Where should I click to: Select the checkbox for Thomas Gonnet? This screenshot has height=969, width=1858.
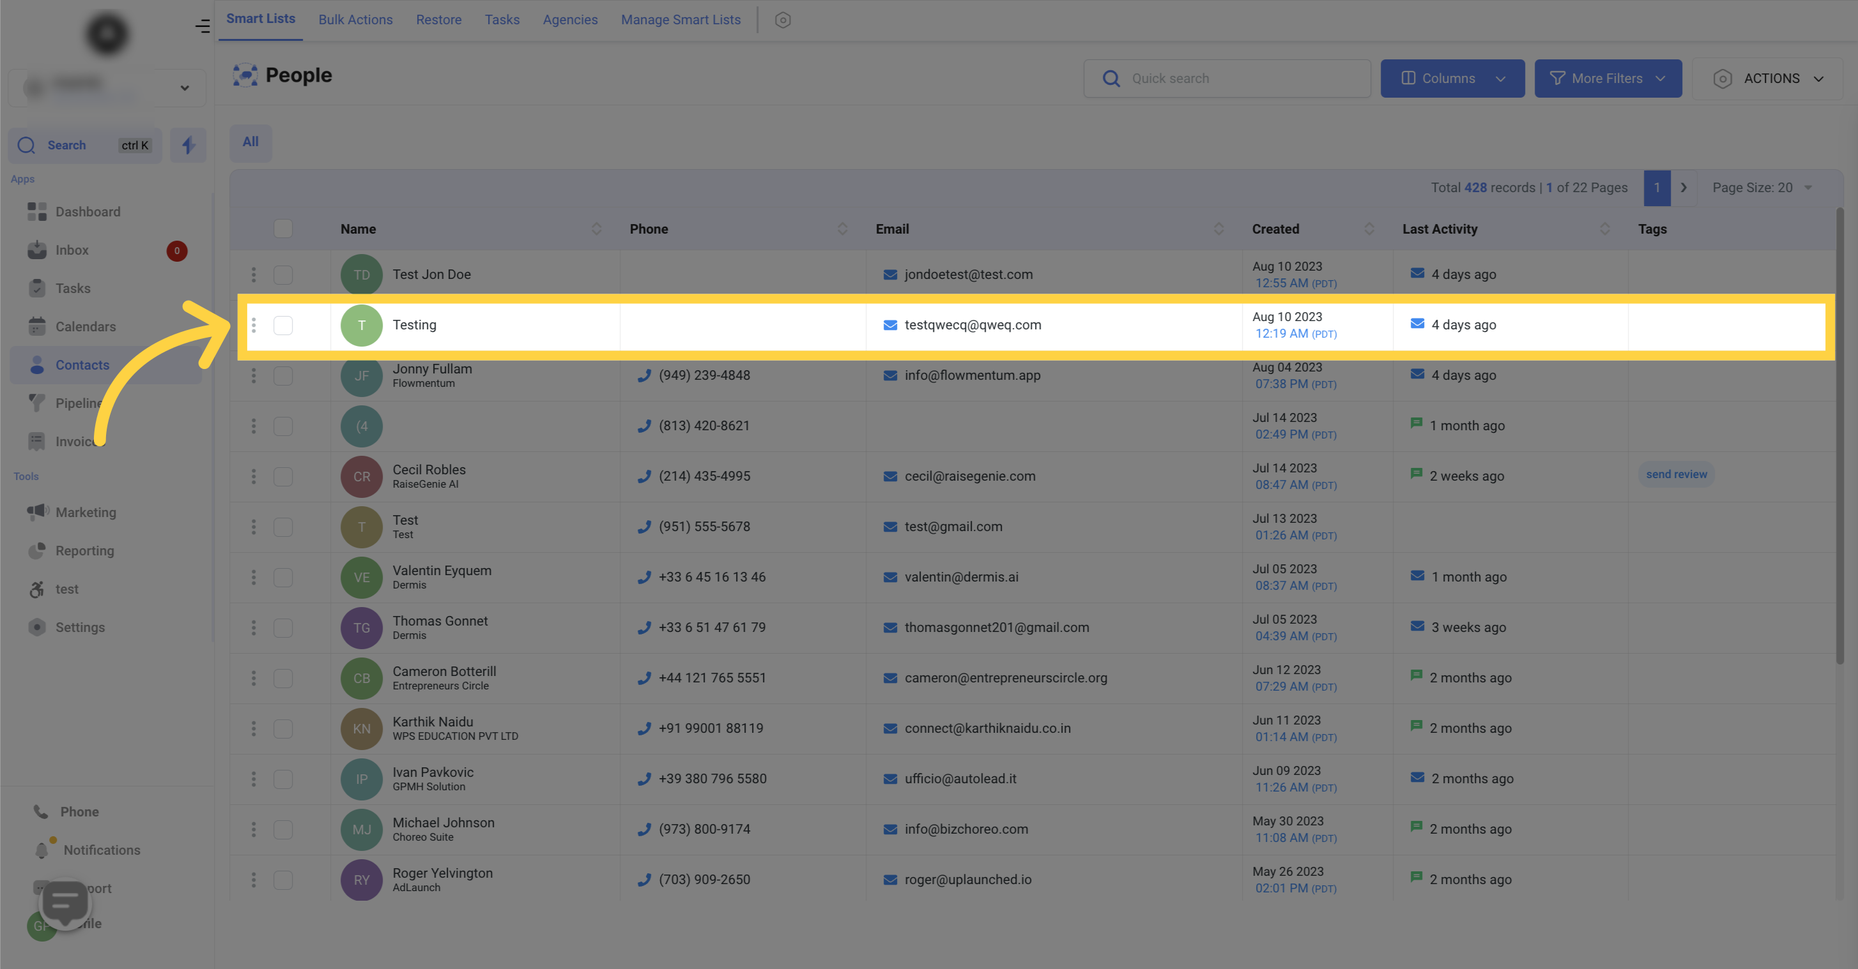[x=283, y=627]
